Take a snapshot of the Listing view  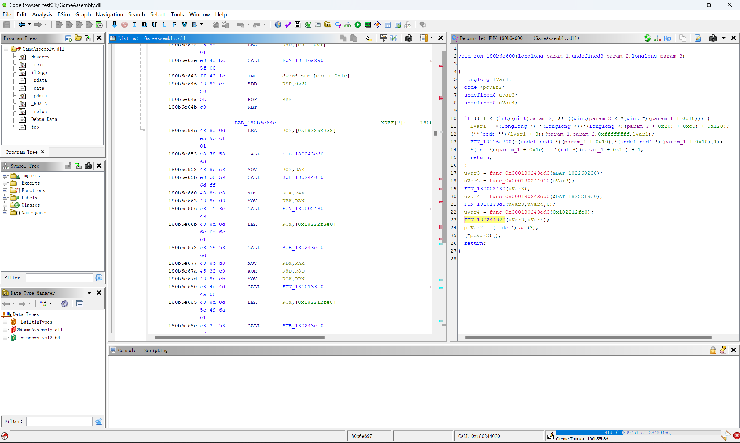pos(409,38)
